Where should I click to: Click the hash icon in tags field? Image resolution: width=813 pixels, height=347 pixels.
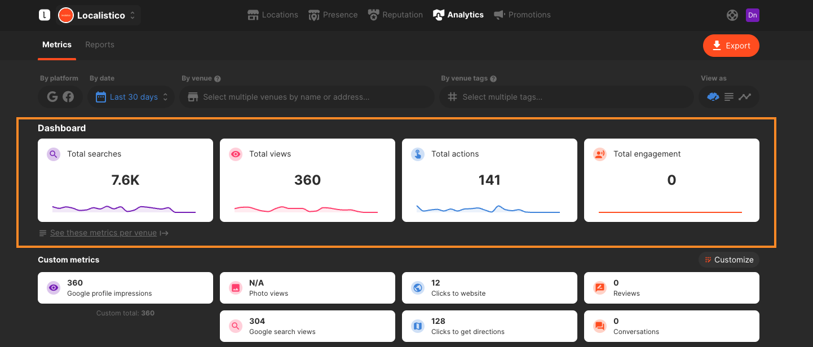[x=452, y=97]
